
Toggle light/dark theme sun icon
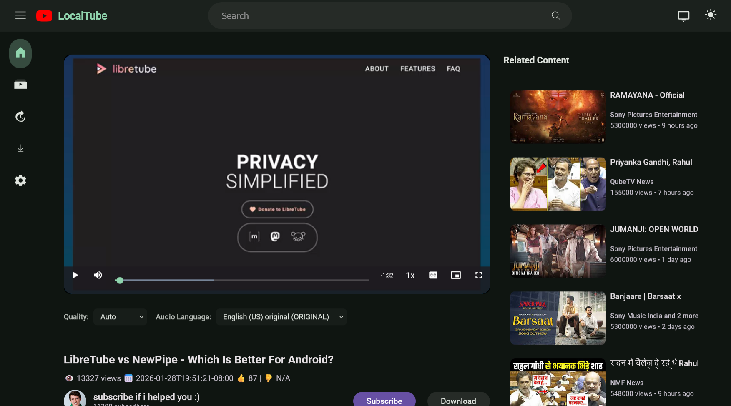711,15
